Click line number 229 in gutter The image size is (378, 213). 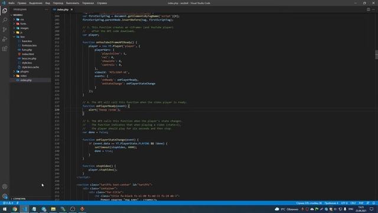point(57,109)
